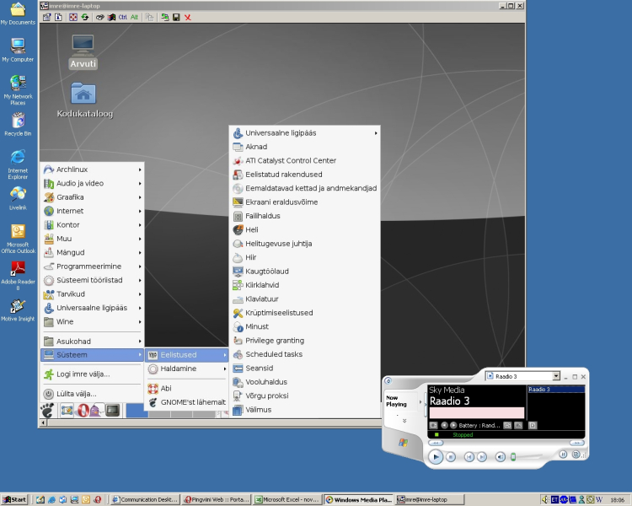Open Välimus appearance preferences

pos(305,410)
